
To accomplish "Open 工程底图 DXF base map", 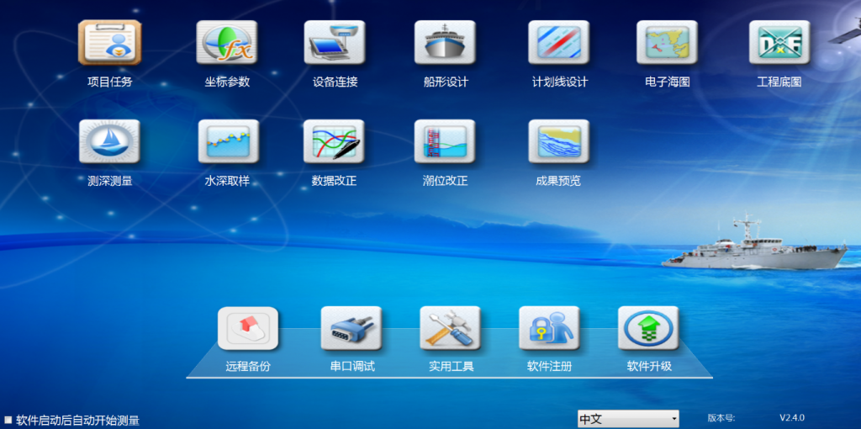I will (x=779, y=43).
